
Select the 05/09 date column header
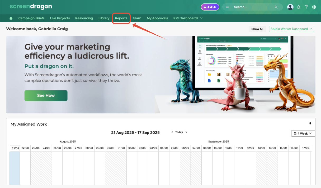(x=174, y=148)
